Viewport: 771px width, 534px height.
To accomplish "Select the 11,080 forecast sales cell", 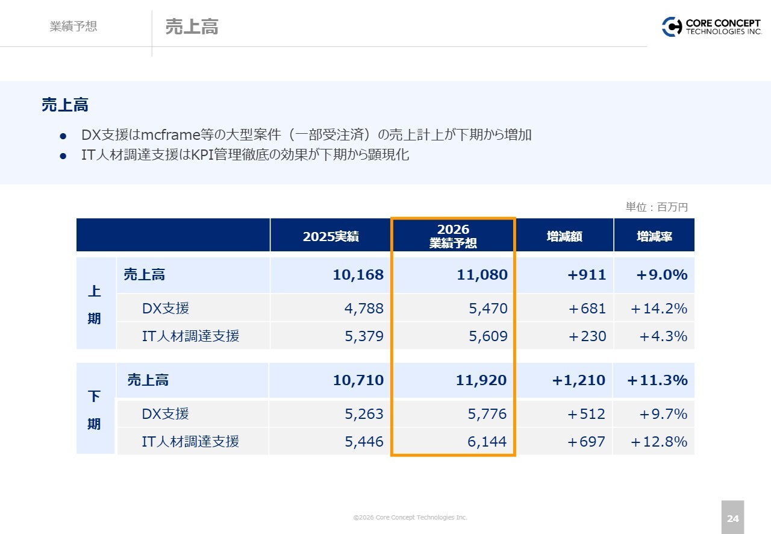I will click(x=481, y=275).
